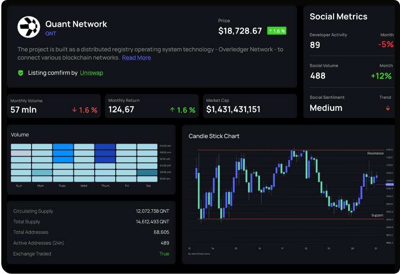Image resolution: width=400 pixels, height=274 pixels.
Task: Select the Sat 08:00 pm teal cell
Action: [x=147, y=173]
